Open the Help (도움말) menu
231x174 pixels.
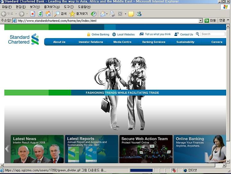[84, 7]
